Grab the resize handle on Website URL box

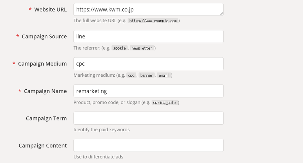click(x=221, y=14)
